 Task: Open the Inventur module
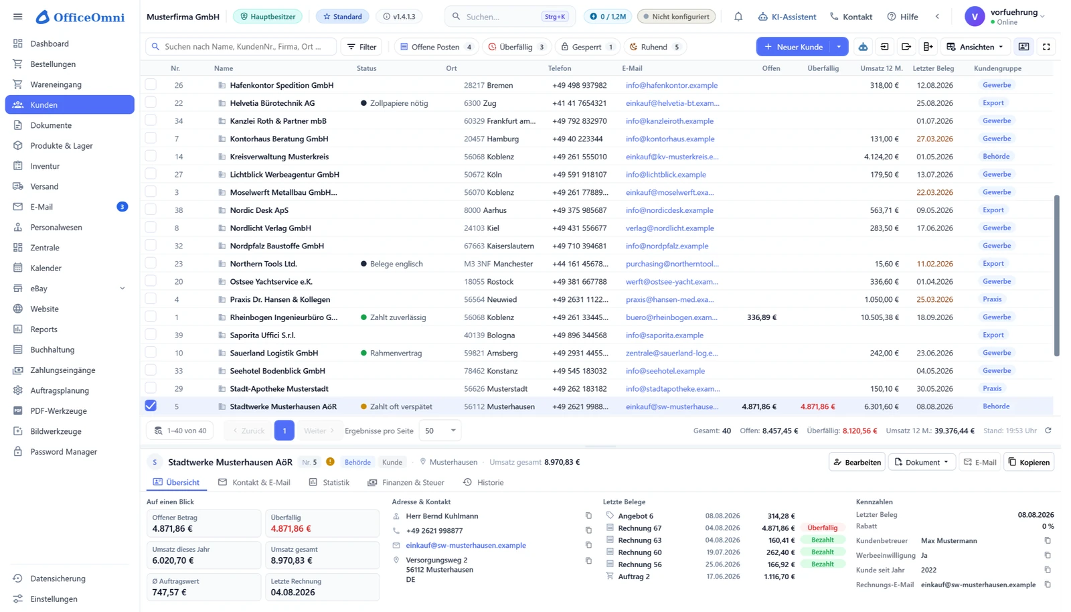[70, 166]
